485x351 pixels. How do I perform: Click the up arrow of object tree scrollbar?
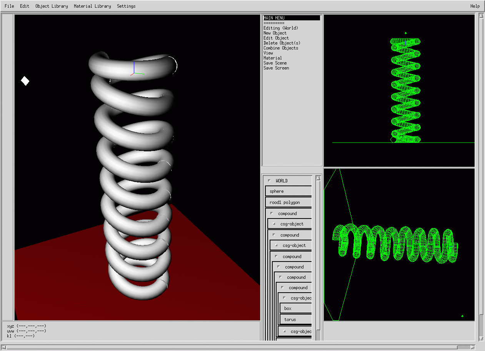point(318,178)
